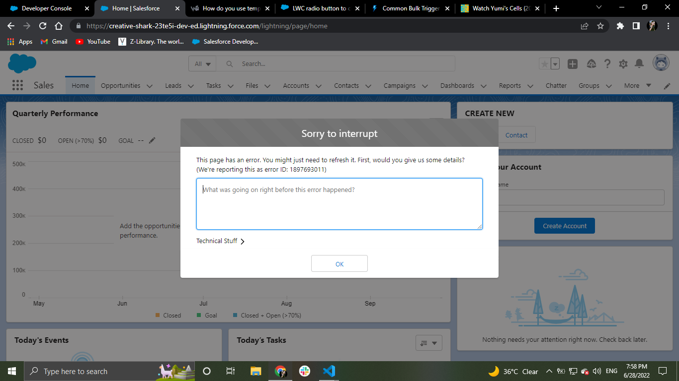Switch to the Dashboards tab
The width and height of the screenshot is (679, 381).
click(457, 85)
